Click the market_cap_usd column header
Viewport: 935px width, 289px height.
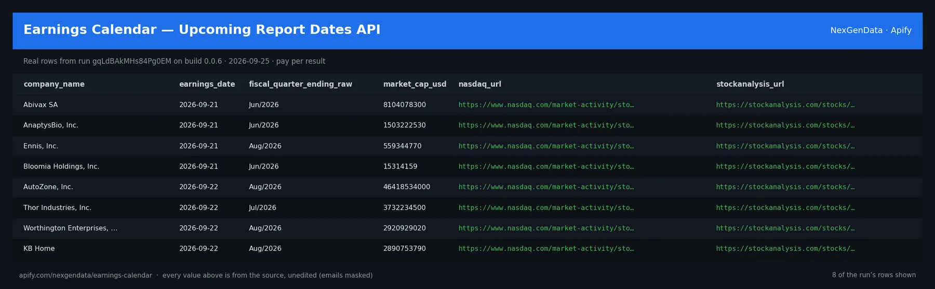(415, 84)
